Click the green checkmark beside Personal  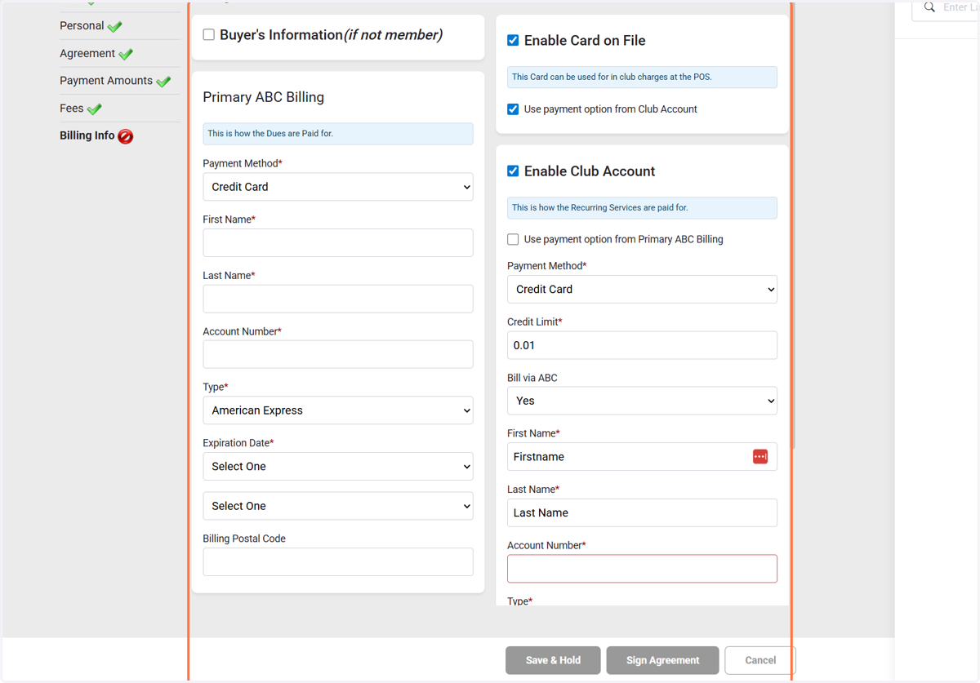tap(115, 26)
